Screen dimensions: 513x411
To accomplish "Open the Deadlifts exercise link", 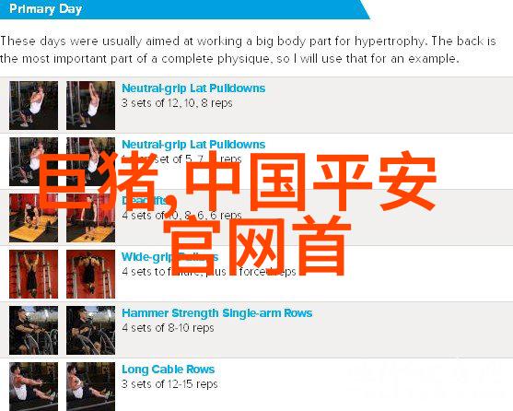I will [x=145, y=200].
